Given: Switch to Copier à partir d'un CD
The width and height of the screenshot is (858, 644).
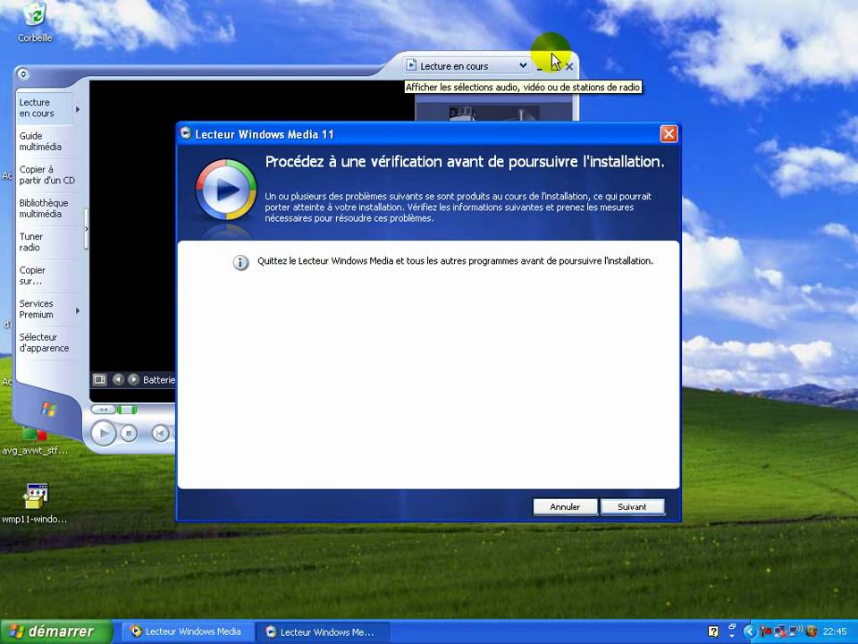Looking at the screenshot, I should (47, 174).
